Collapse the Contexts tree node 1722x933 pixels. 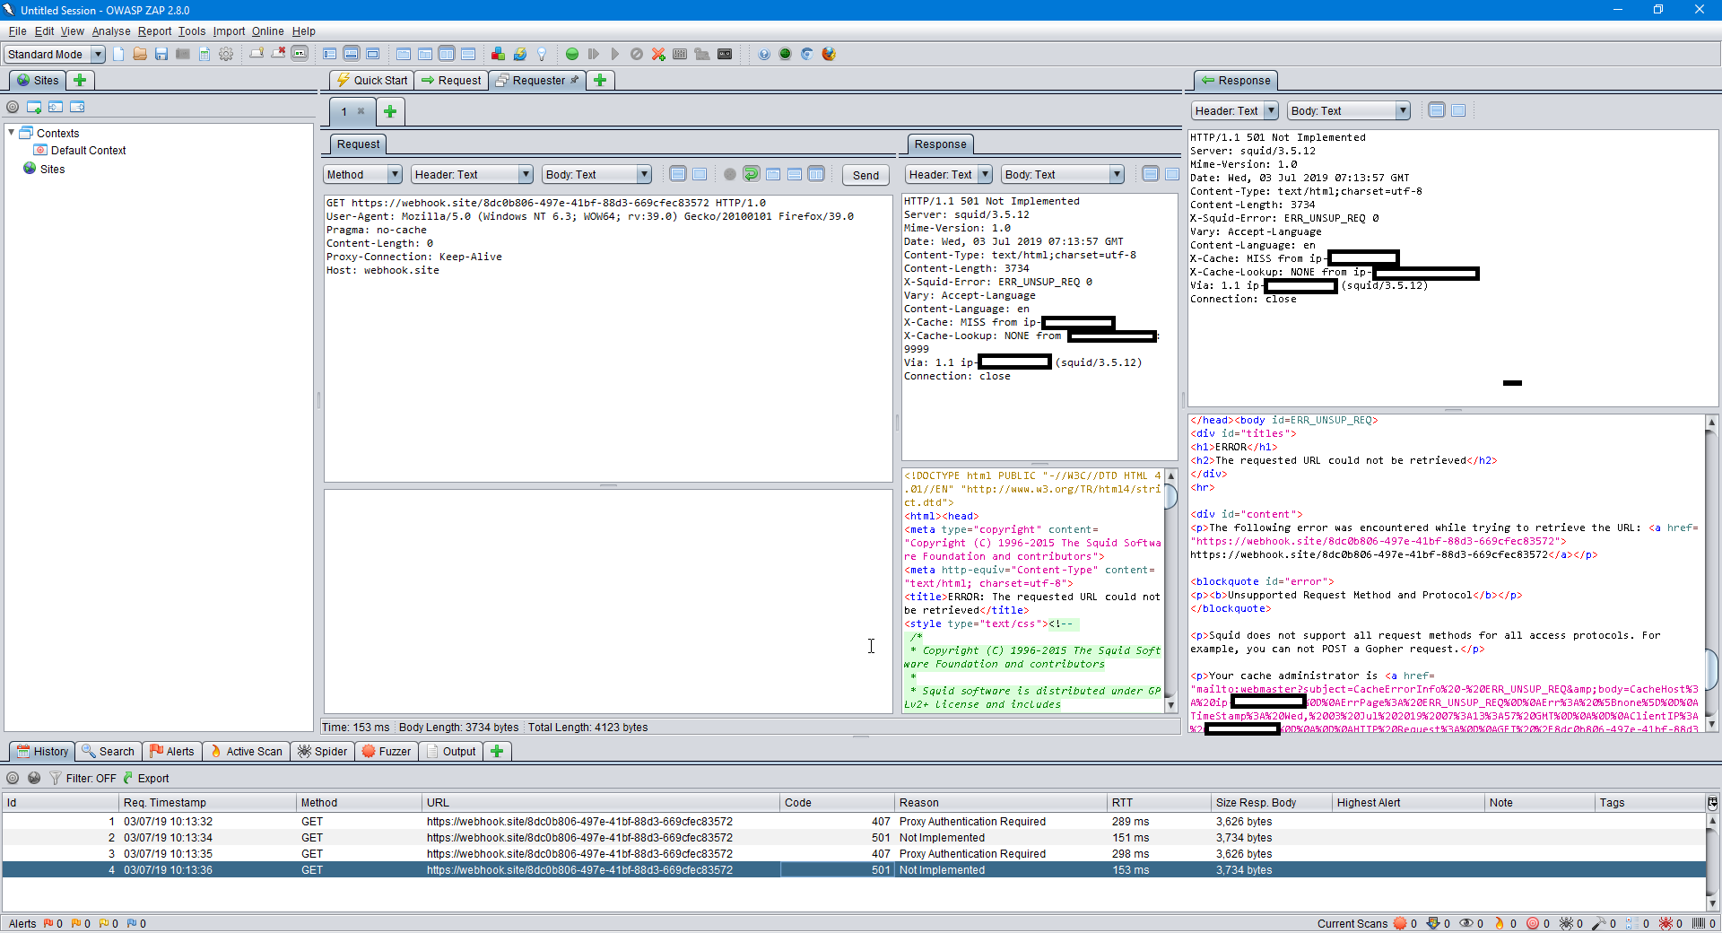pyautogui.click(x=12, y=133)
